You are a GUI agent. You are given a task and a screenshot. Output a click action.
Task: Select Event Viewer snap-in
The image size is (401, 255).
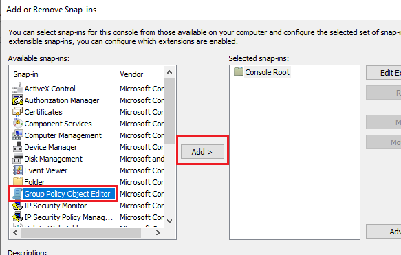pyautogui.click(x=46, y=170)
